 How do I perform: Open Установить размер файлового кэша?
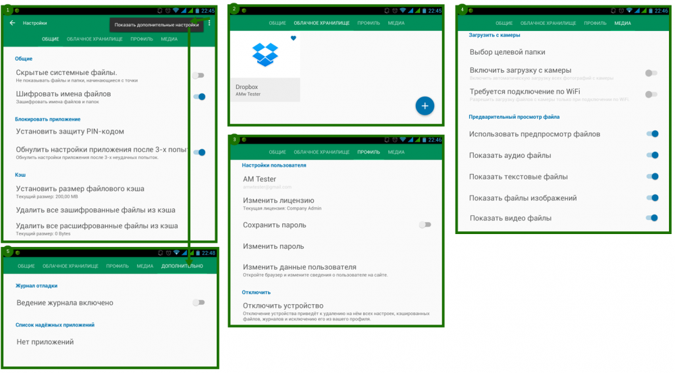[x=80, y=192]
